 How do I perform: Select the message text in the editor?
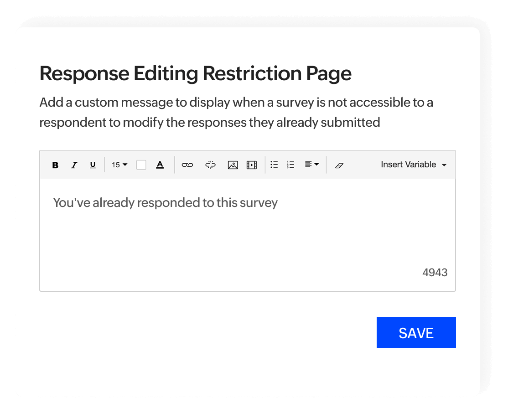pos(166,202)
